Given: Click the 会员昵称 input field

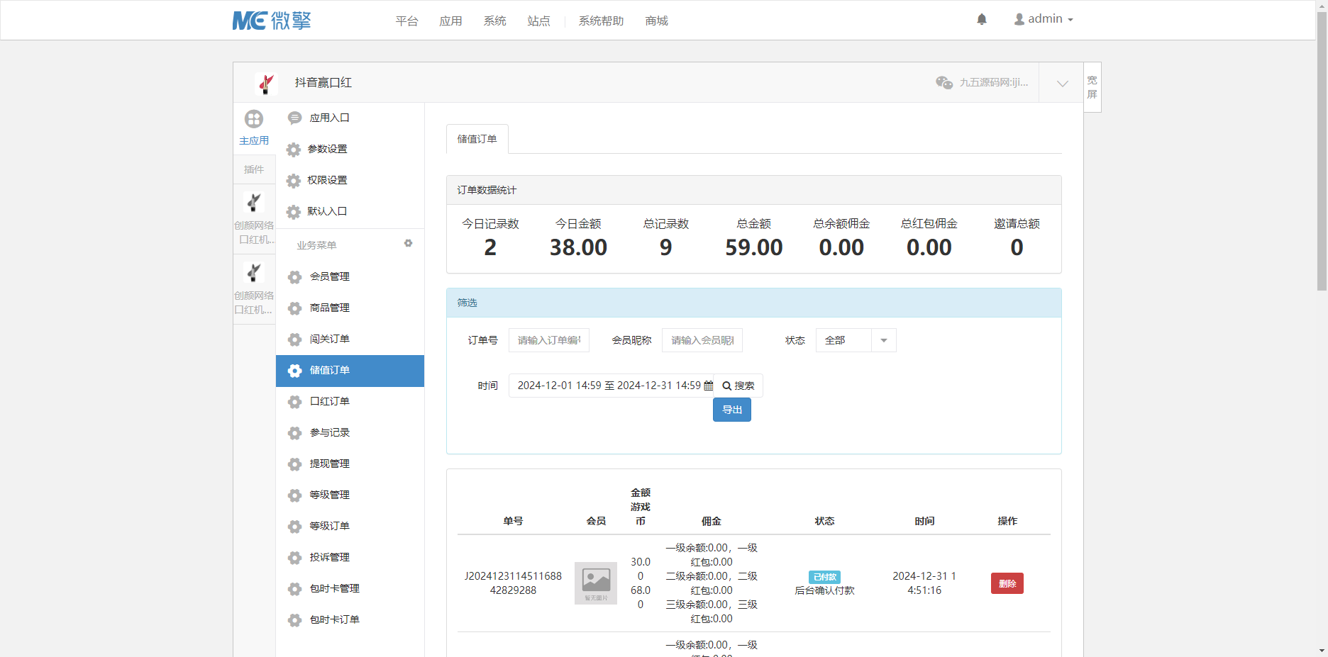Looking at the screenshot, I should (x=702, y=340).
